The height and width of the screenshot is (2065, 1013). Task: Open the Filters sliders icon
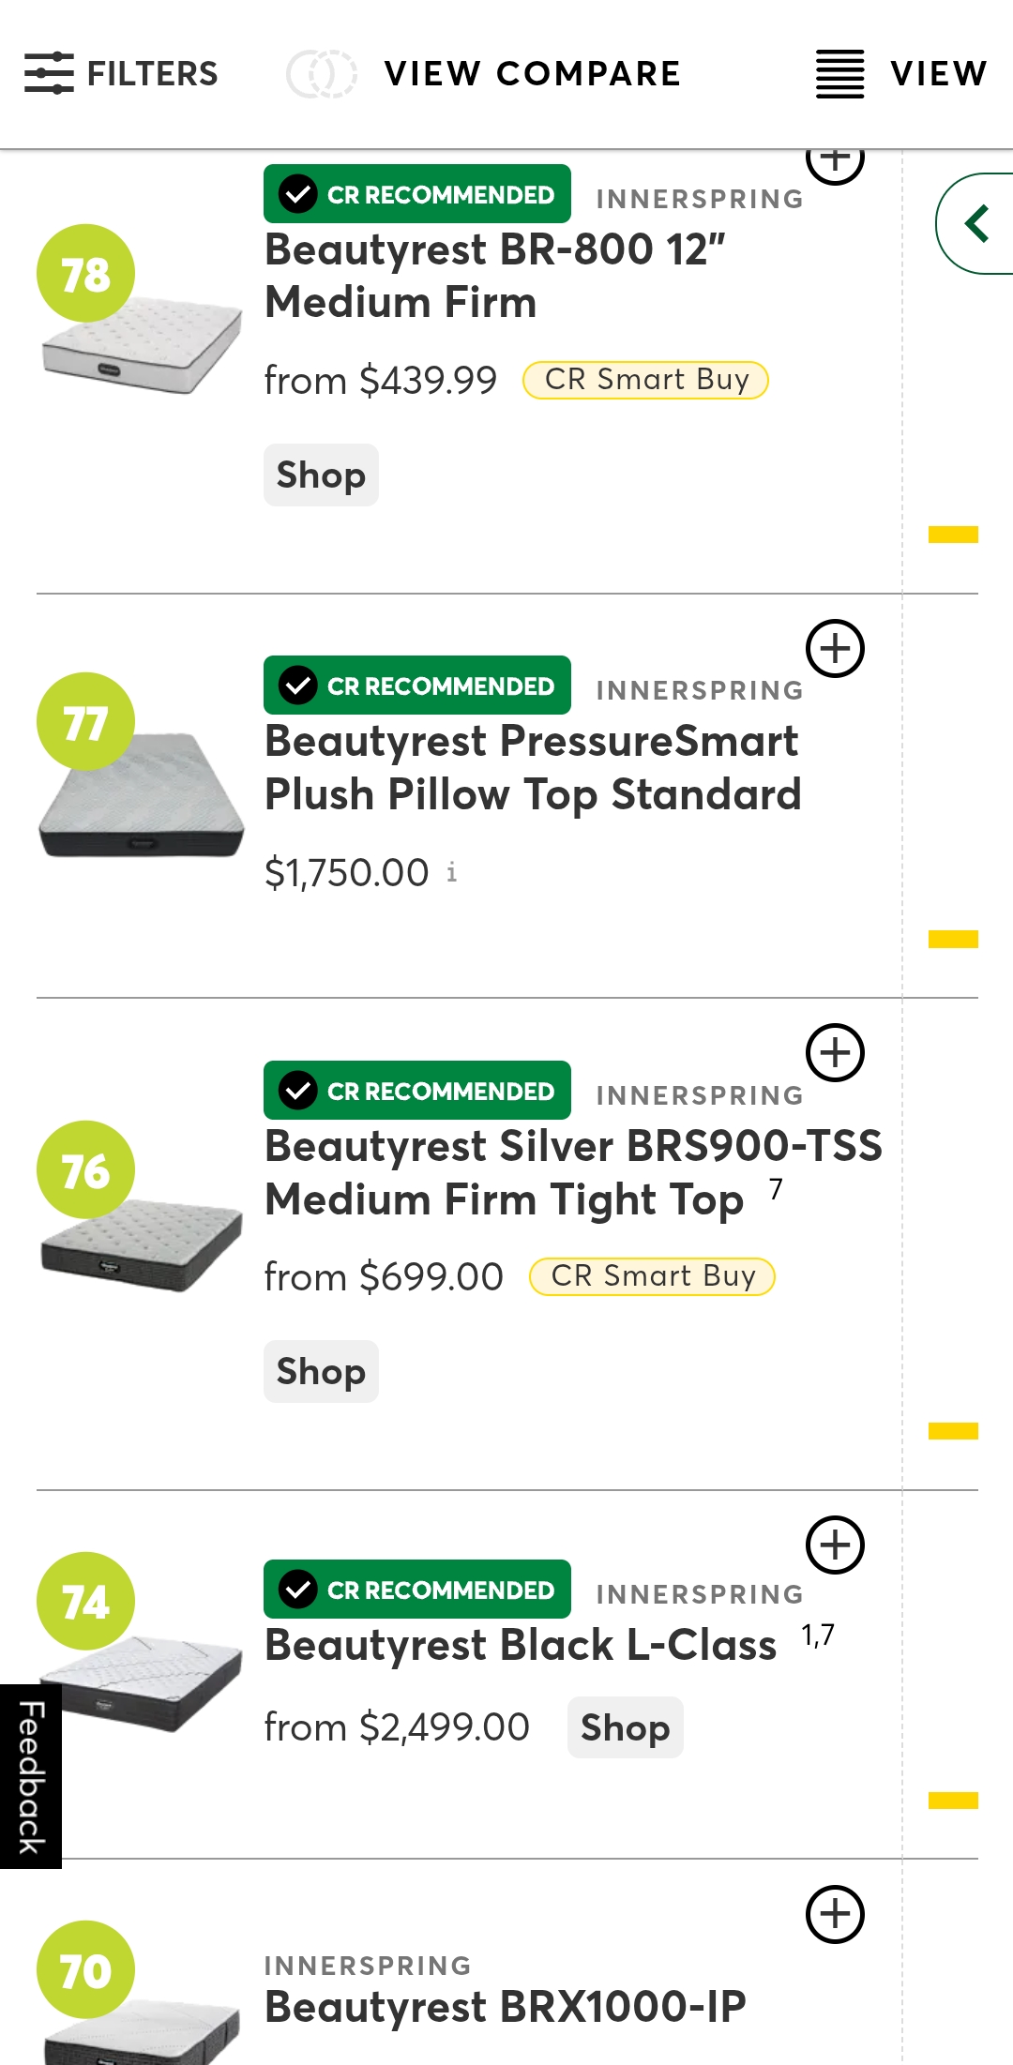(x=49, y=73)
